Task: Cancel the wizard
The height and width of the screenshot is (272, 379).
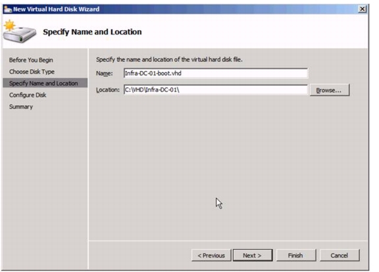Action: tap(340, 256)
